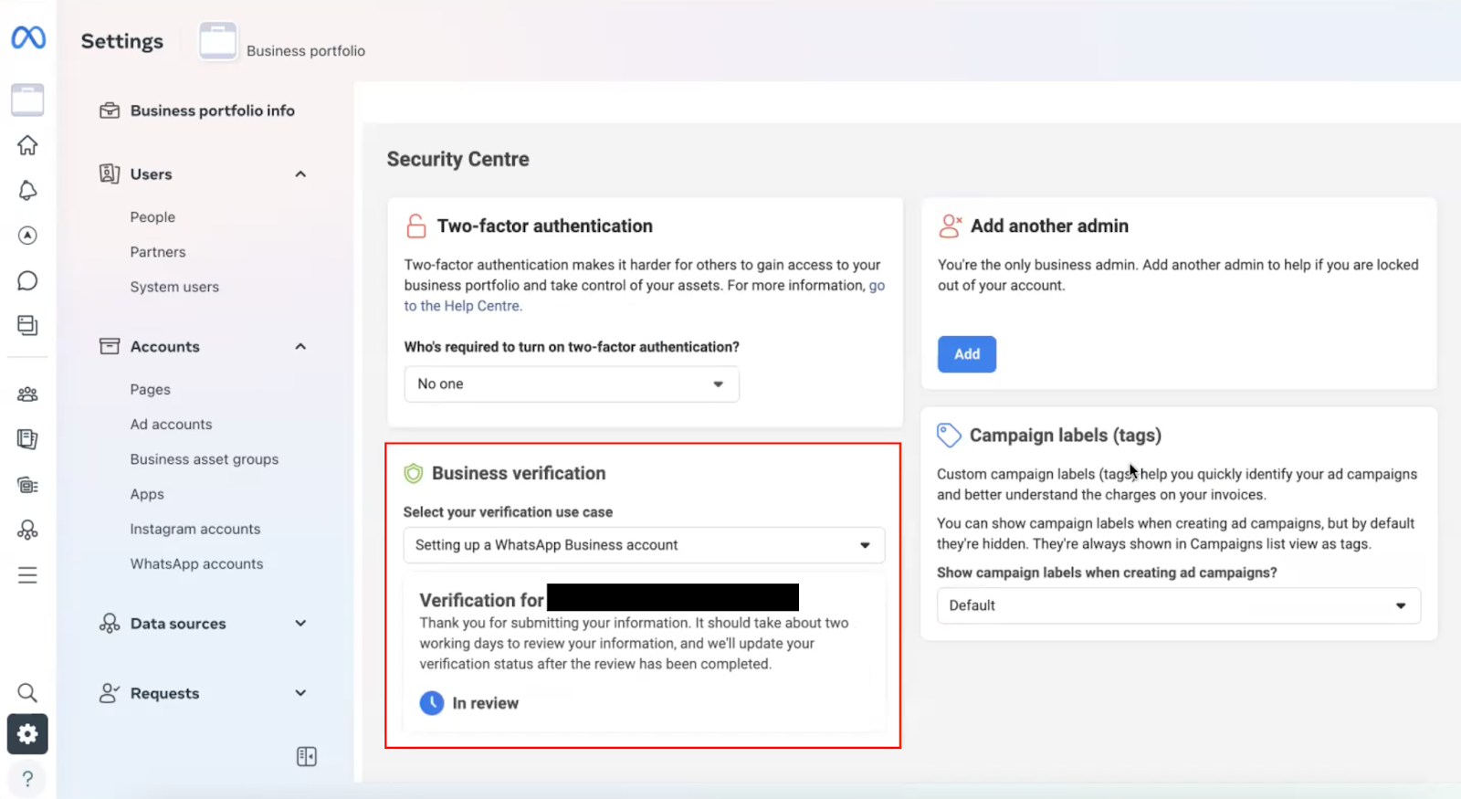Click the Campaign labels tag icon
The image size is (1461, 799).
(x=949, y=436)
